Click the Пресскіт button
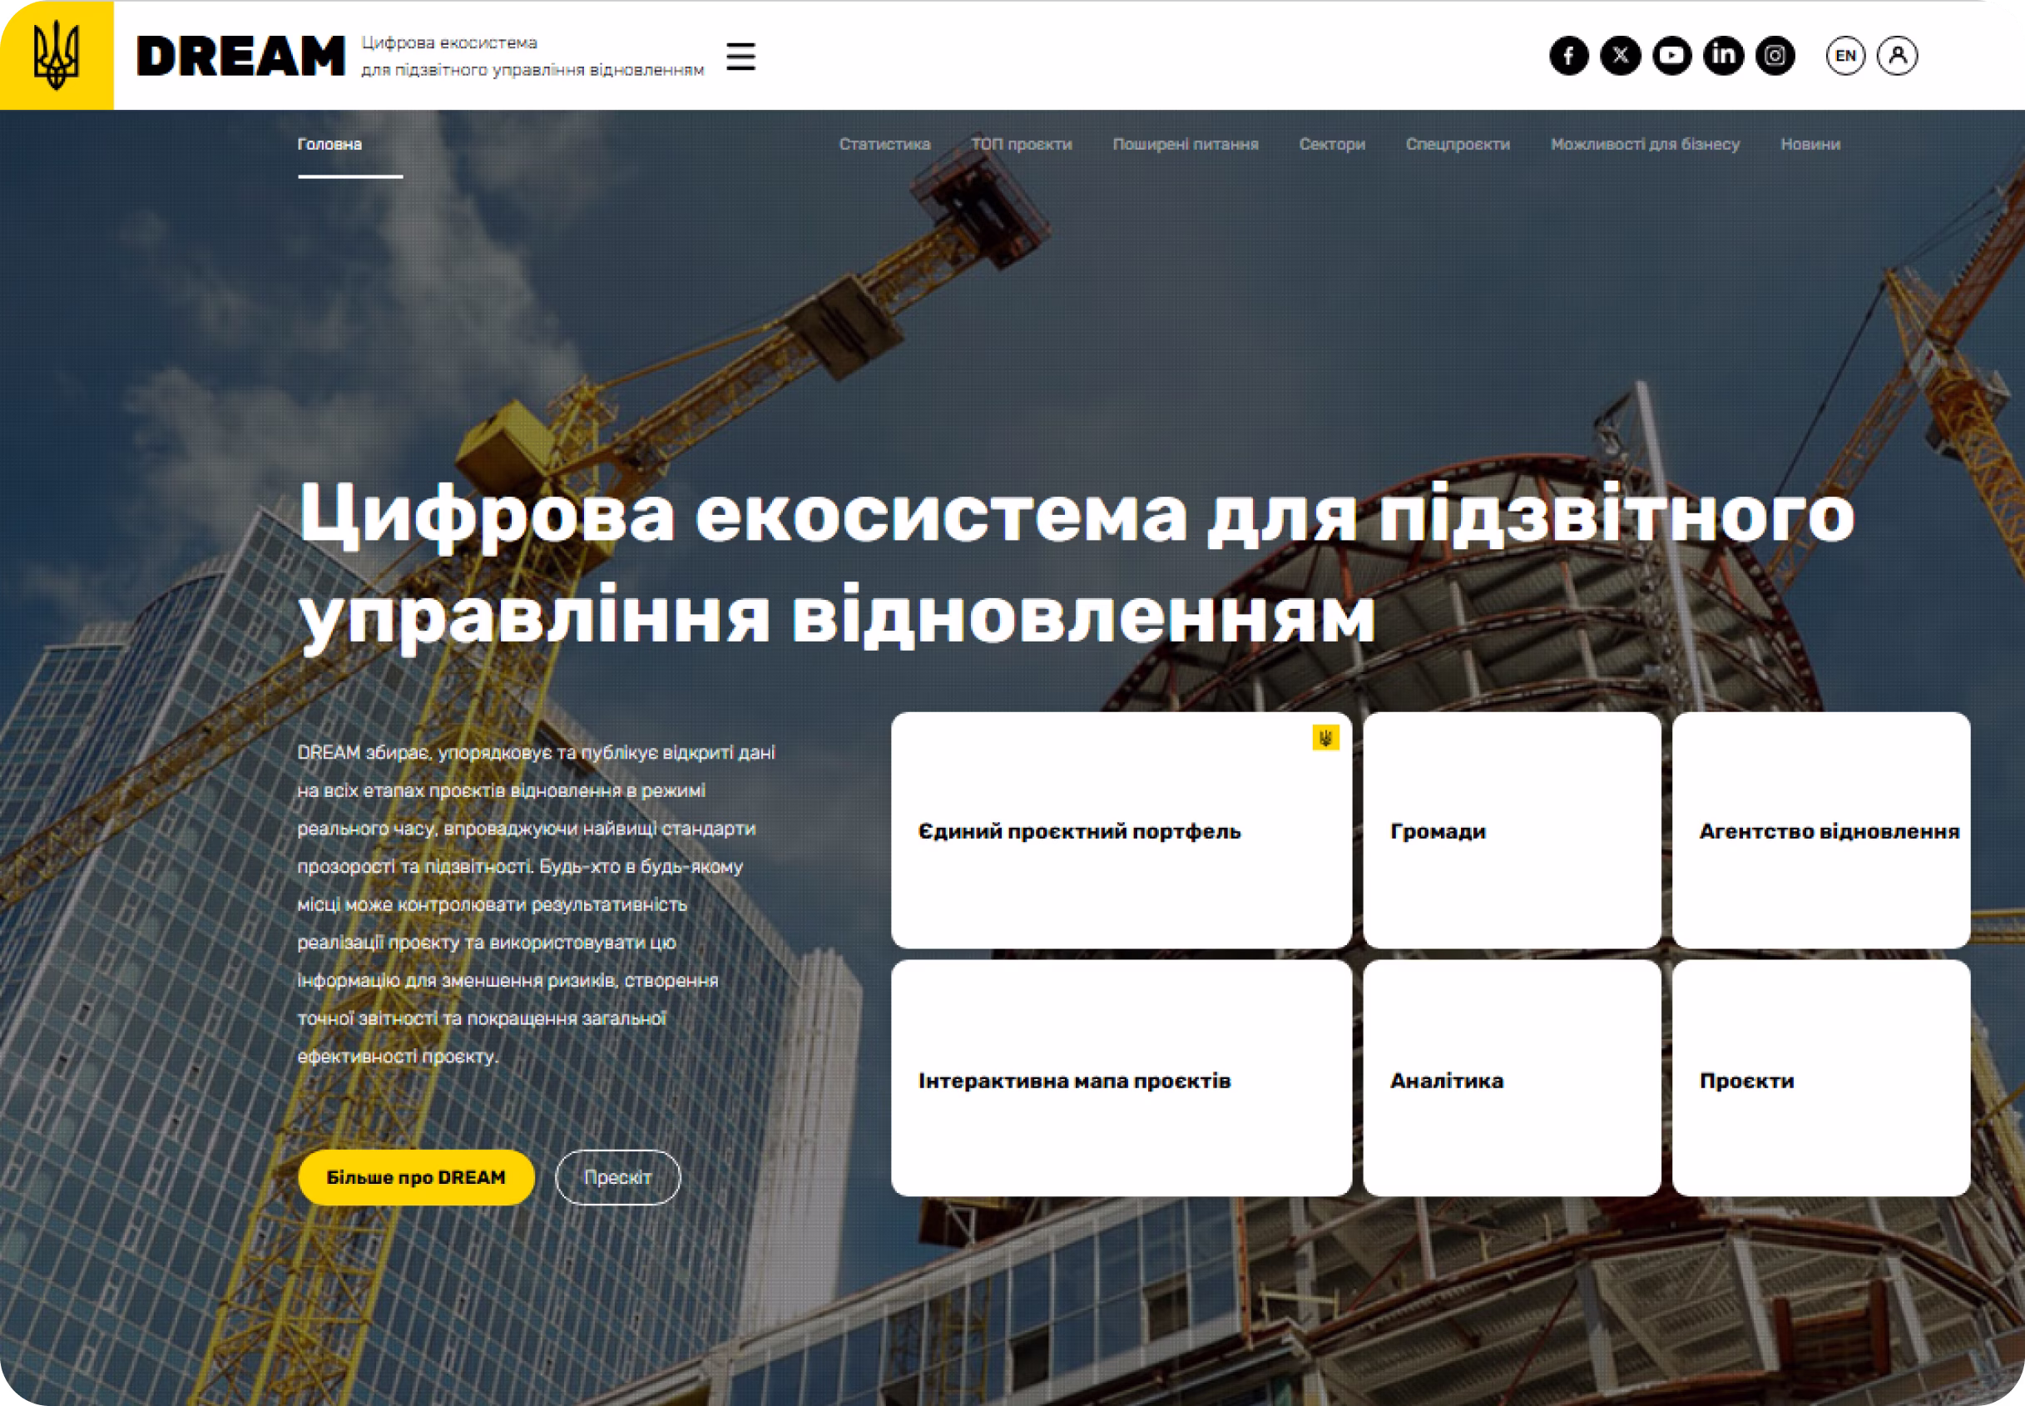Screen dimensions: 2025x1406 tap(617, 1177)
